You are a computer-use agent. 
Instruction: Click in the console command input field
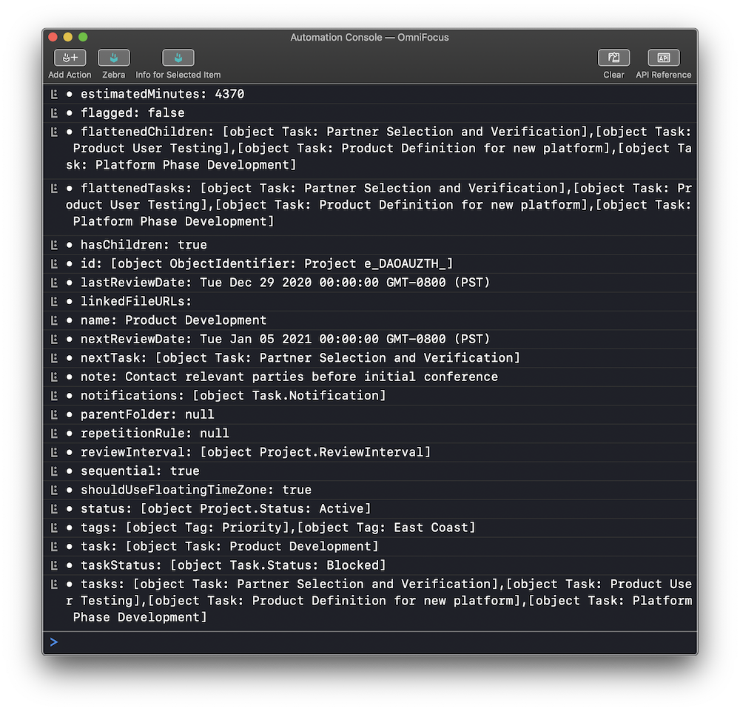point(370,642)
